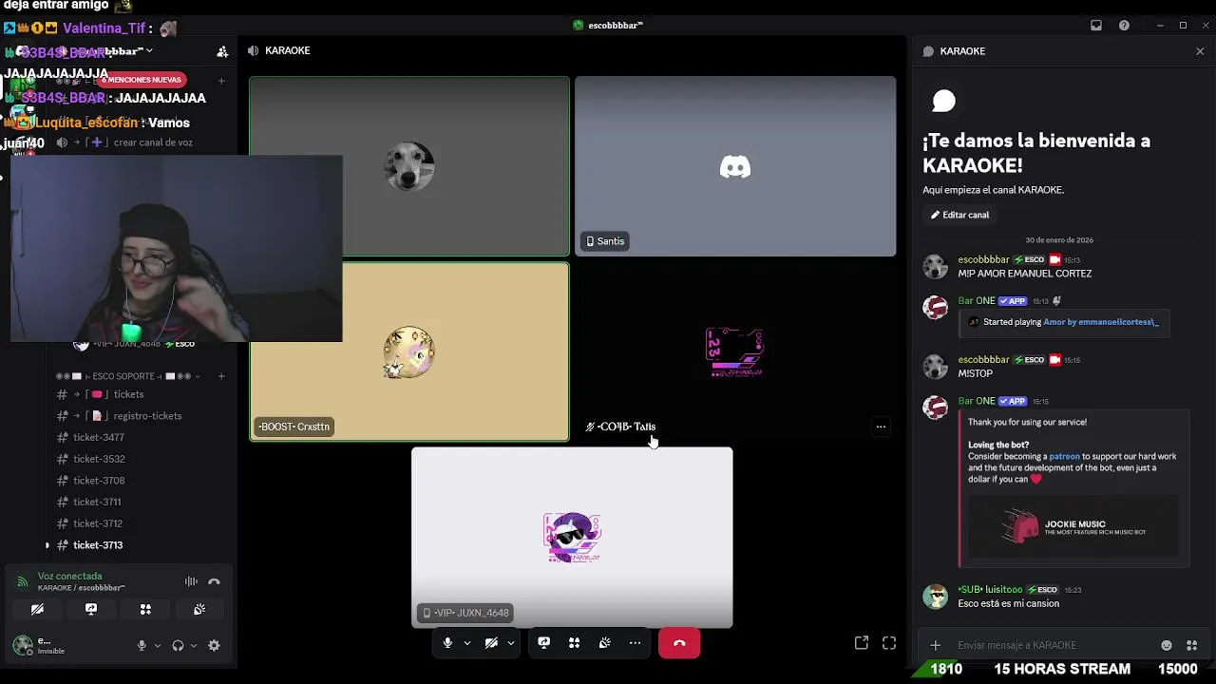Turn on camera in call controls
This screenshot has width=1216, height=684.
coord(491,643)
